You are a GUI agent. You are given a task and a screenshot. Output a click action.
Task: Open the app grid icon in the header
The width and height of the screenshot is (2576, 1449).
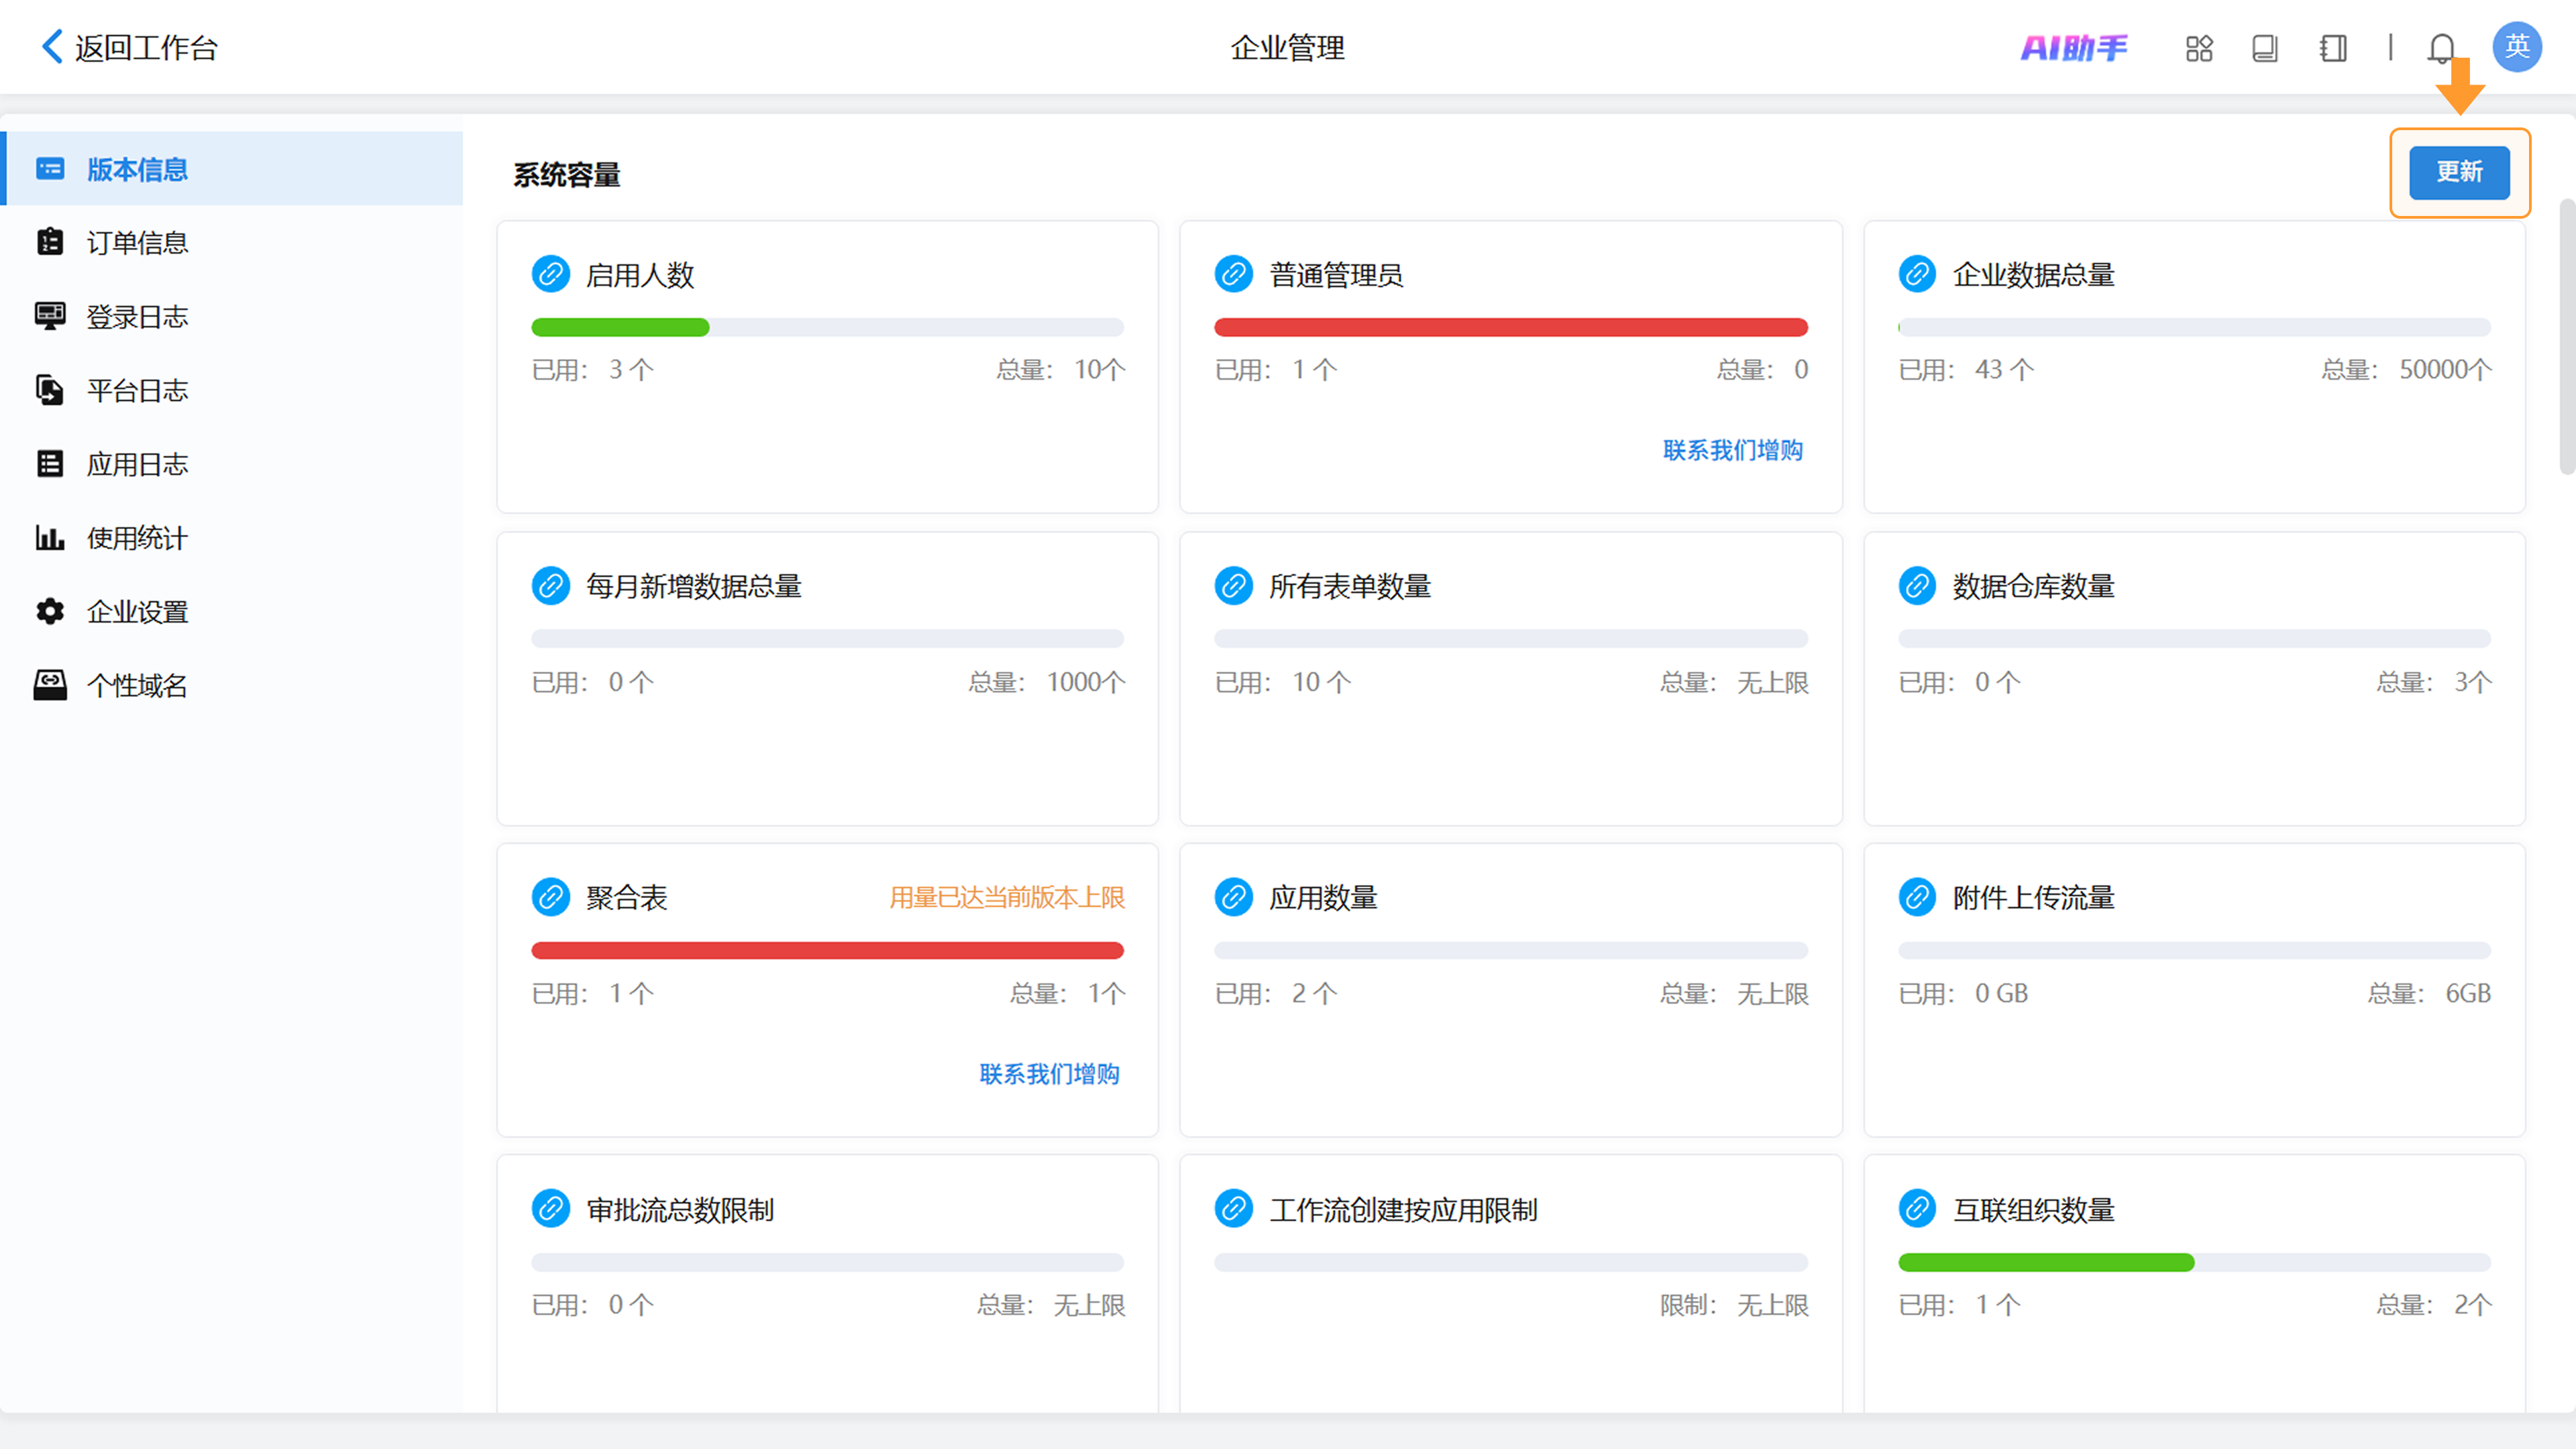(2199, 48)
